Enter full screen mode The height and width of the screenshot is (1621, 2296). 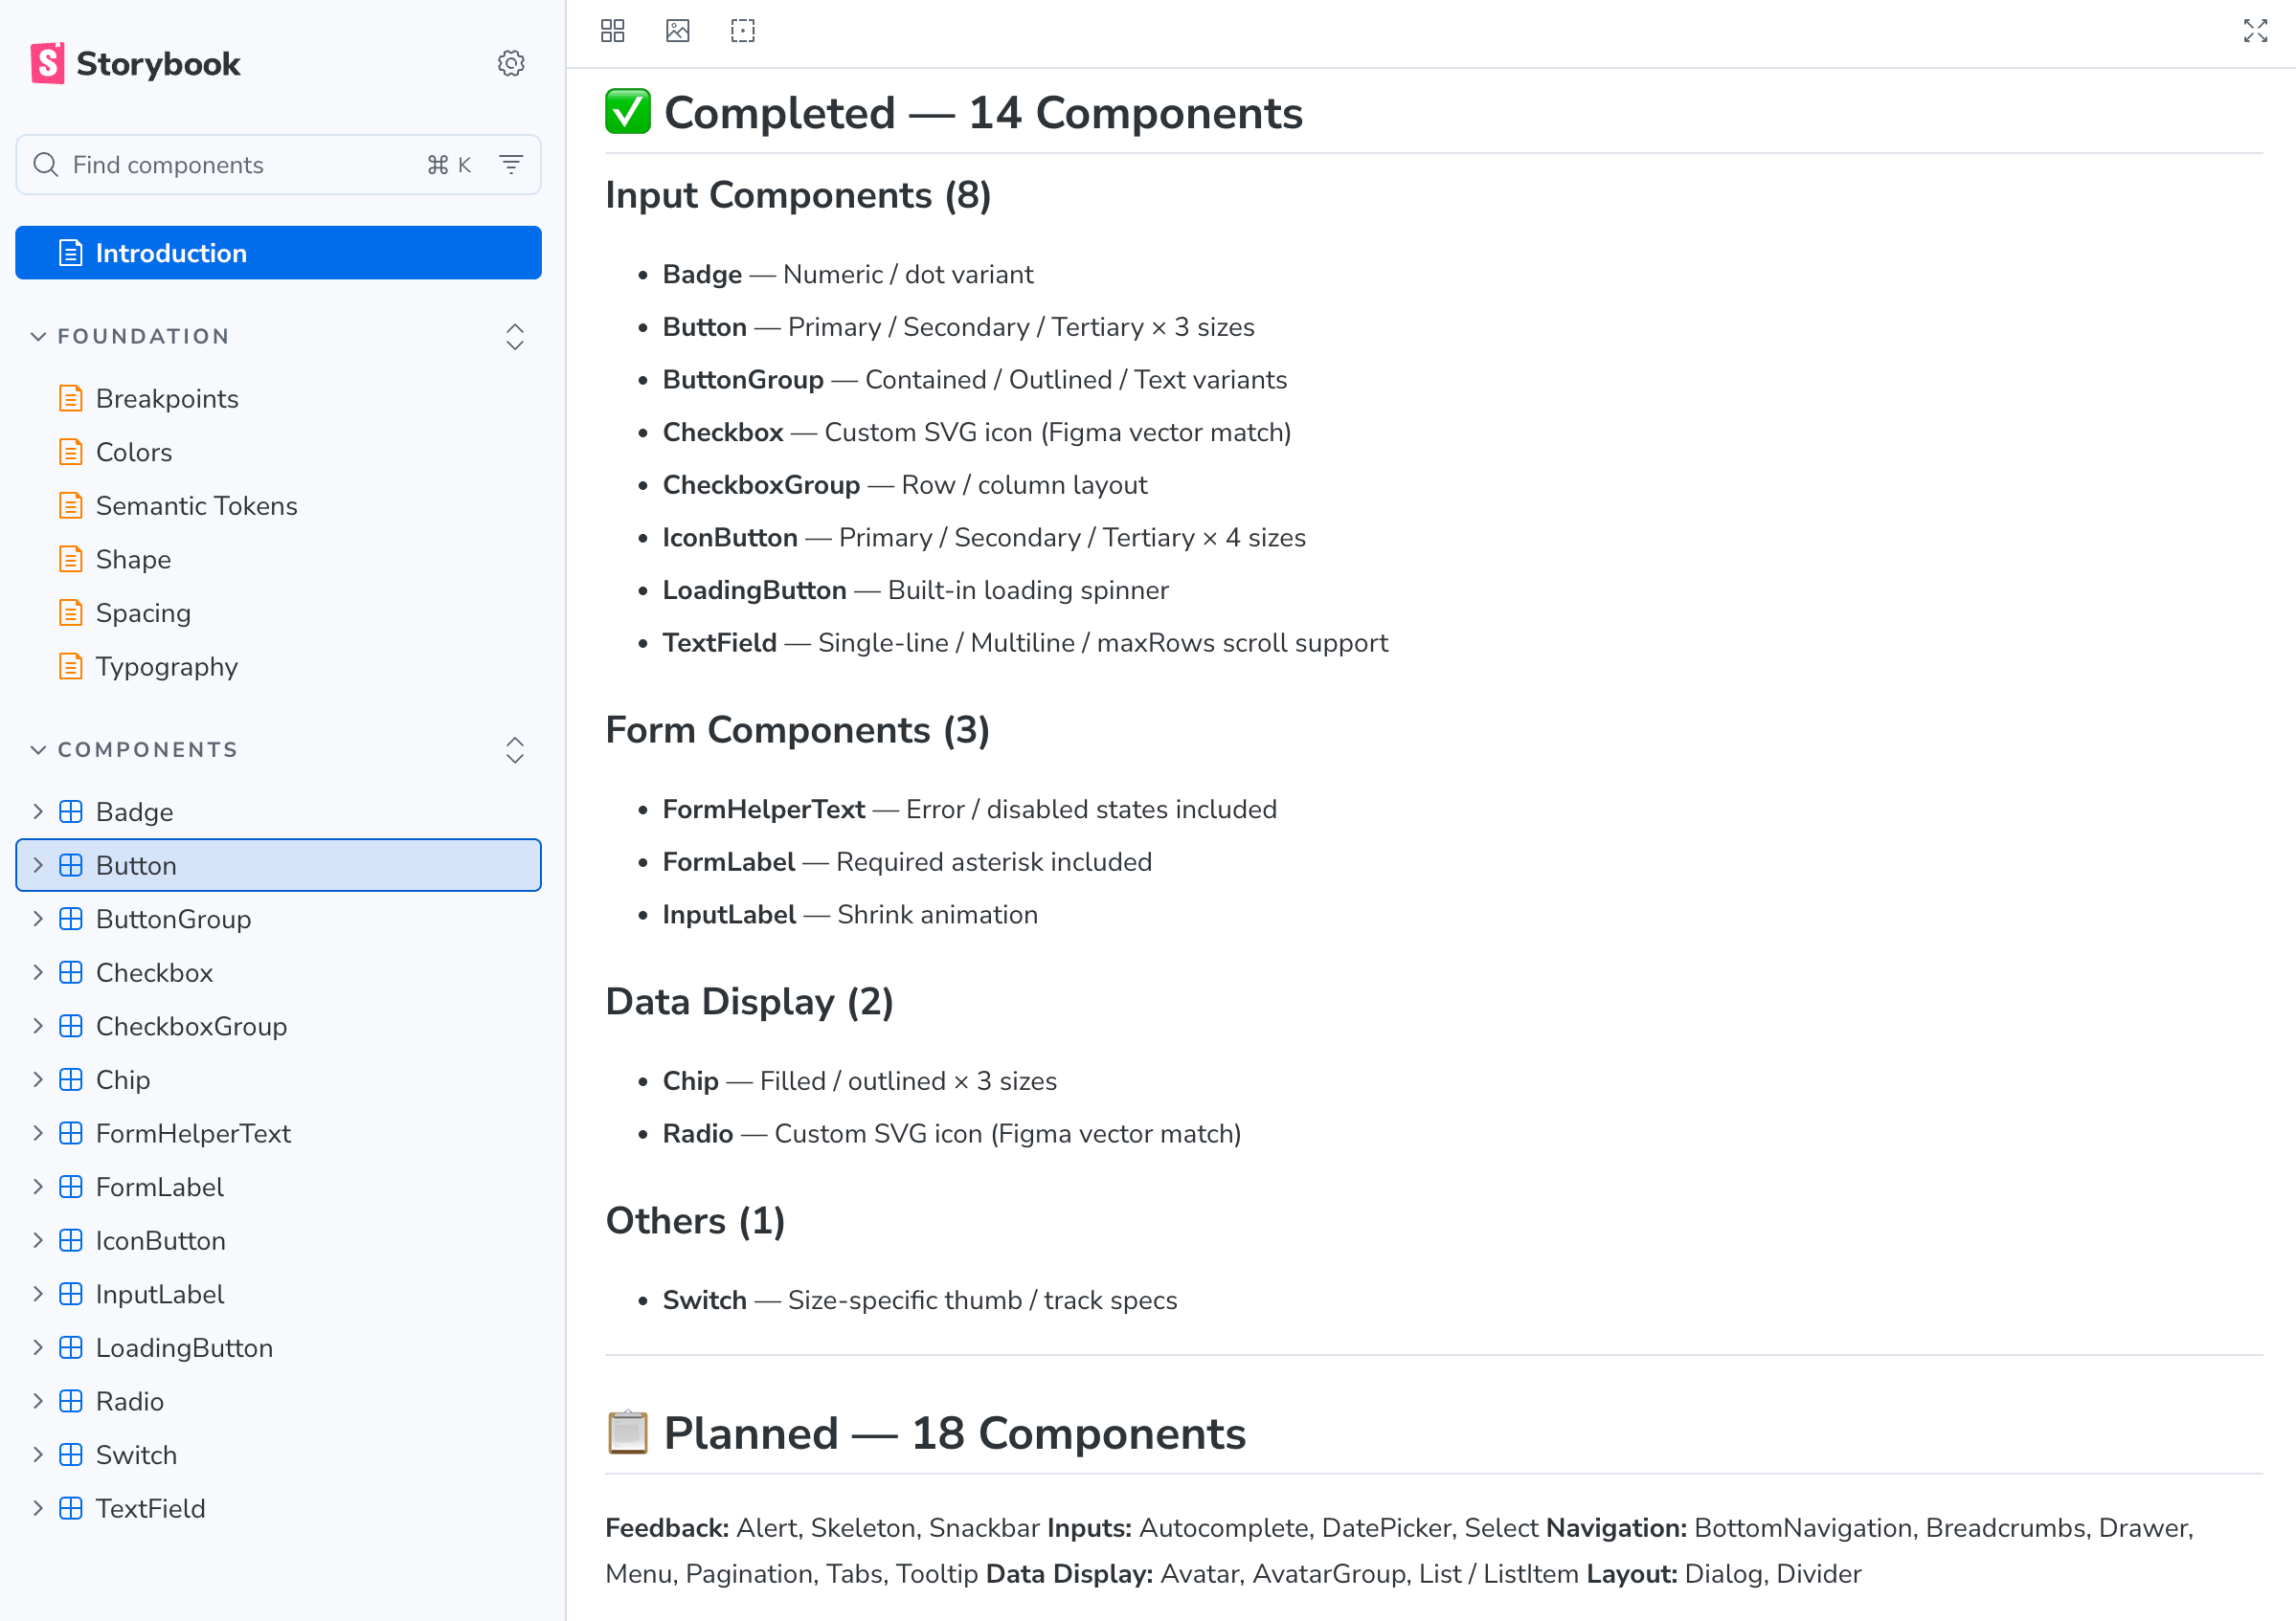click(x=2255, y=31)
